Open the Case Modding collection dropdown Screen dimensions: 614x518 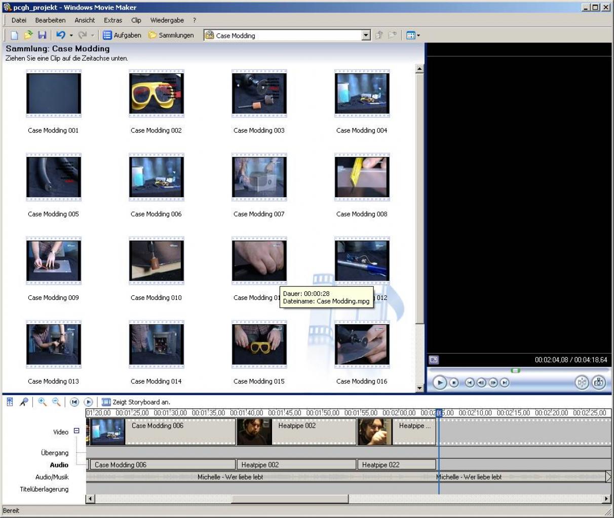tap(366, 35)
